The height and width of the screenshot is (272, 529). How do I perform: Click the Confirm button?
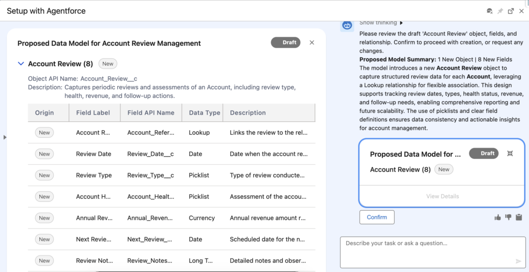(x=377, y=217)
